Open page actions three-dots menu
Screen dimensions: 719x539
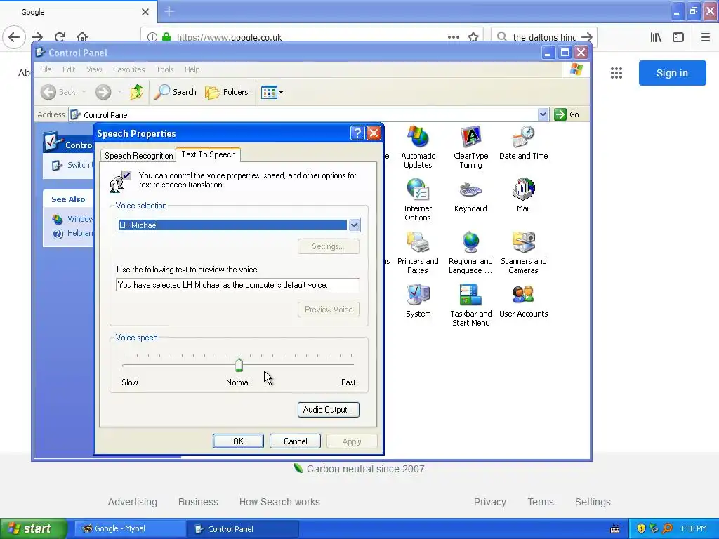pos(453,37)
